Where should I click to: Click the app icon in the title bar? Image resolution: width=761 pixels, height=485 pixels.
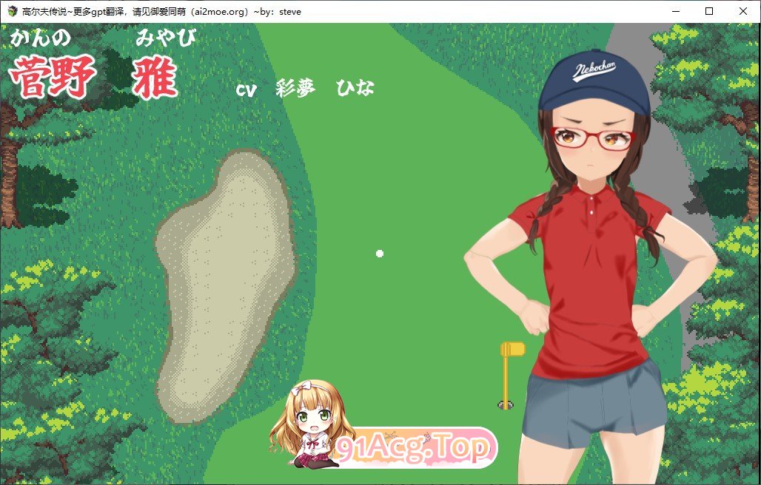pos(13,11)
